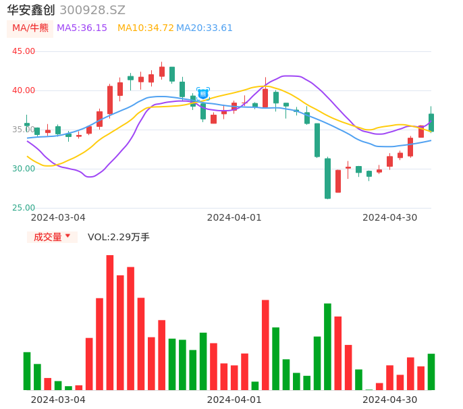Click the tallest red volume bar

pos(110,323)
